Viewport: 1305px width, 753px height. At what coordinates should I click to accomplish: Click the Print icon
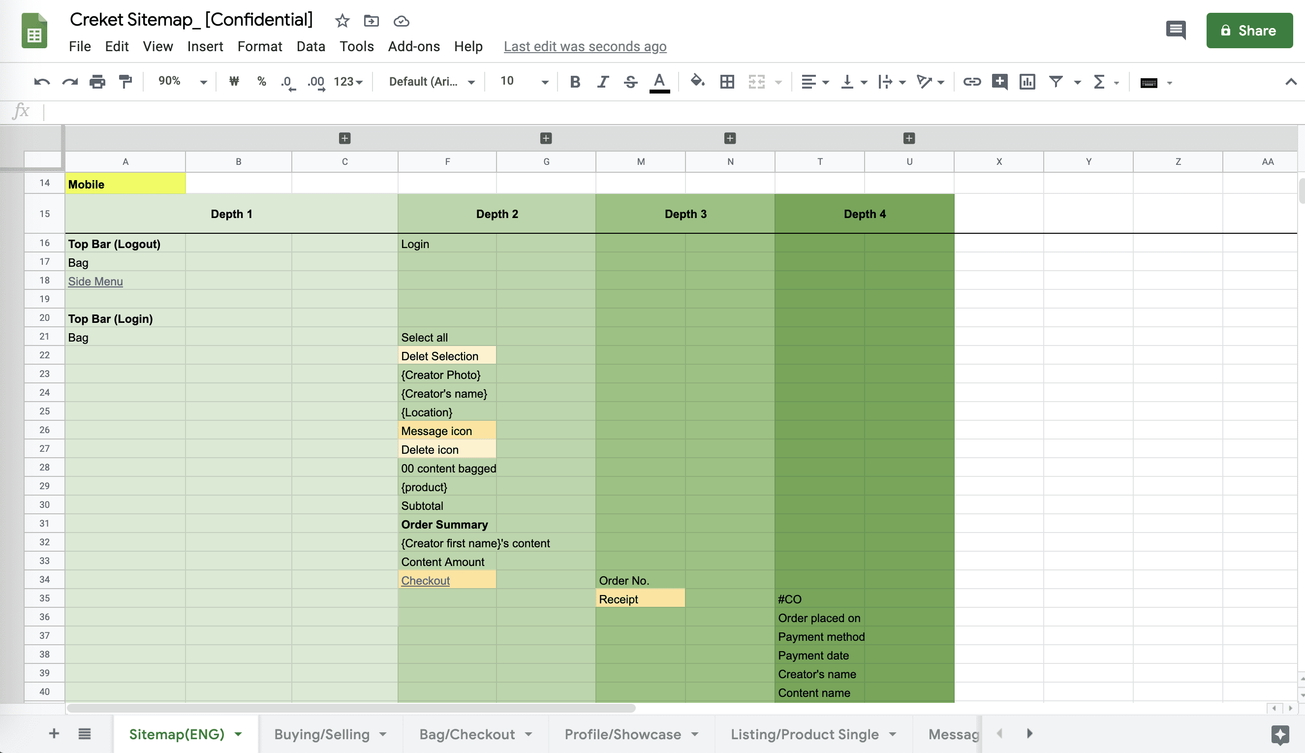coord(97,82)
